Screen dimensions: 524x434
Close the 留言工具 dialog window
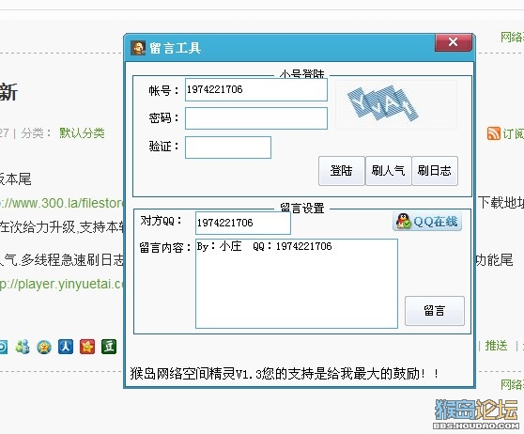pyautogui.click(x=454, y=42)
